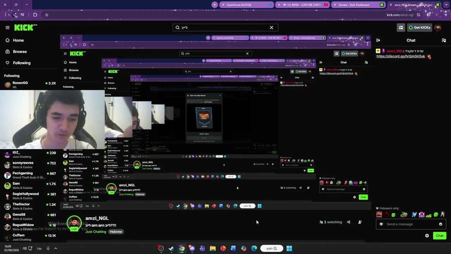Click the Get KICKs button
Screen dimensions: 451x254
tap(419, 28)
